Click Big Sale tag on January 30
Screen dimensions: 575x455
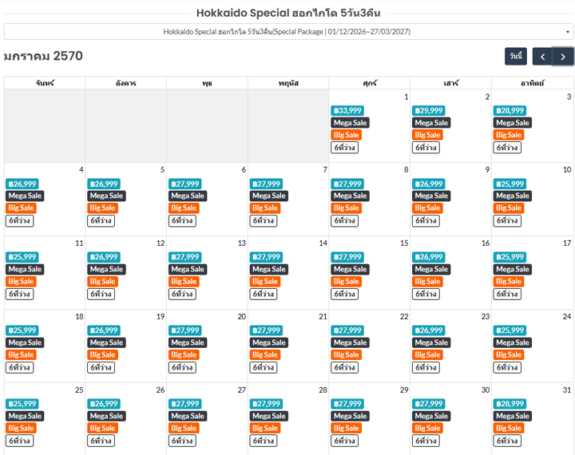[427, 428]
